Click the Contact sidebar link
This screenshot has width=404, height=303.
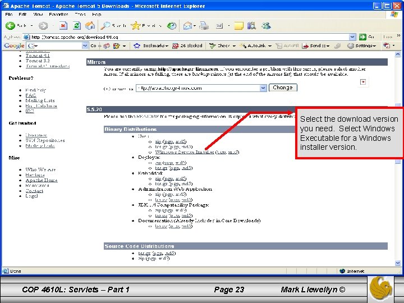coord(34,191)
